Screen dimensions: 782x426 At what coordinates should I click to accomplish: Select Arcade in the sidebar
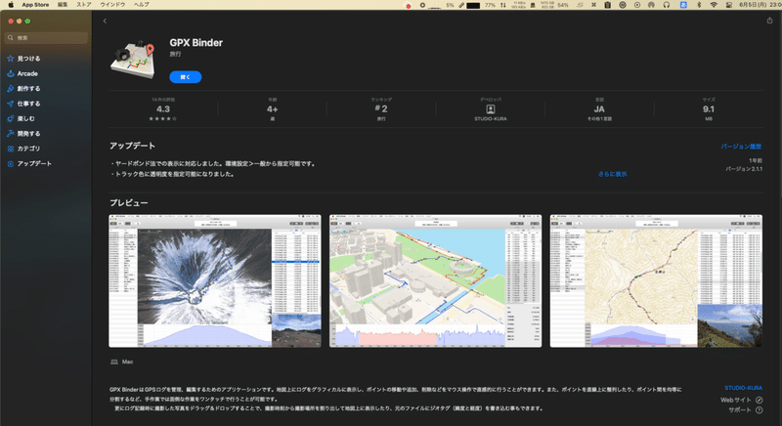[22, 73]
